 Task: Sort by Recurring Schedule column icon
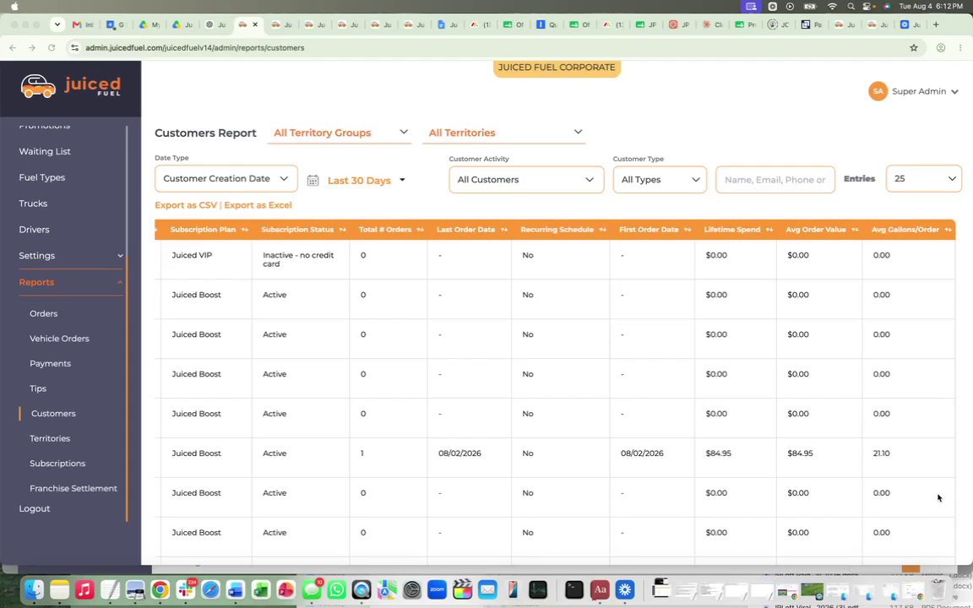602,230
